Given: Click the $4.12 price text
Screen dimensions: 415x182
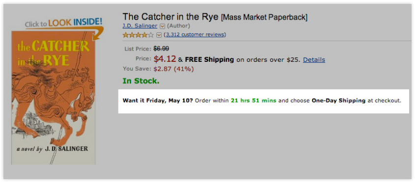Looking at the screenshot, I should coord(165,59).
